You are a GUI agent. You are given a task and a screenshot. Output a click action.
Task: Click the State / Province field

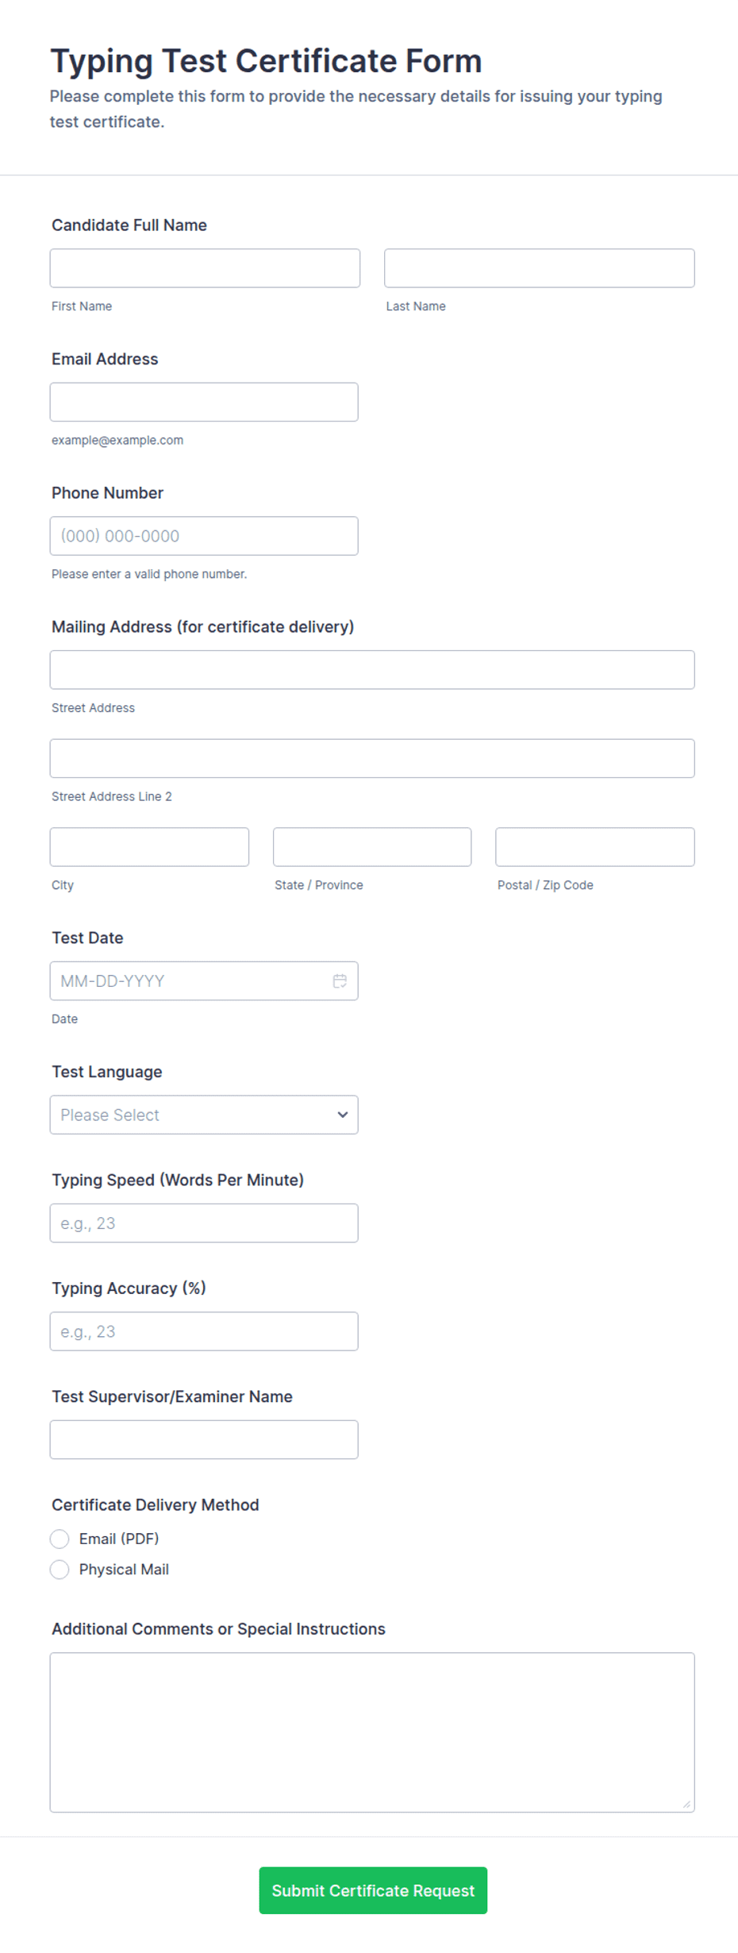click(371, 846)
